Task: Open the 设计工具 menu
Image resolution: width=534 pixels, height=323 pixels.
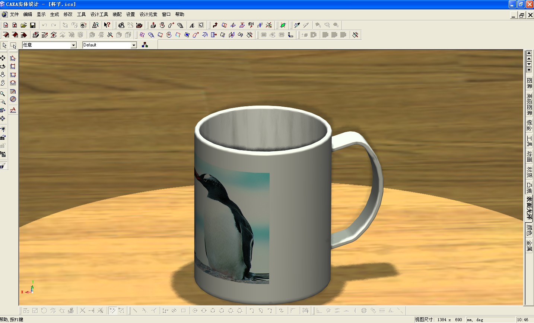Action: [99, 14]
